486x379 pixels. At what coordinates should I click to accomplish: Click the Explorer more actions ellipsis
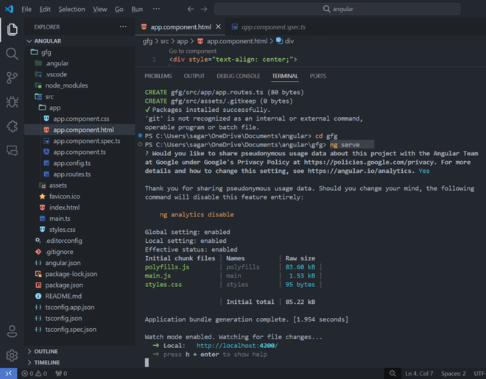tap(123, 26)
